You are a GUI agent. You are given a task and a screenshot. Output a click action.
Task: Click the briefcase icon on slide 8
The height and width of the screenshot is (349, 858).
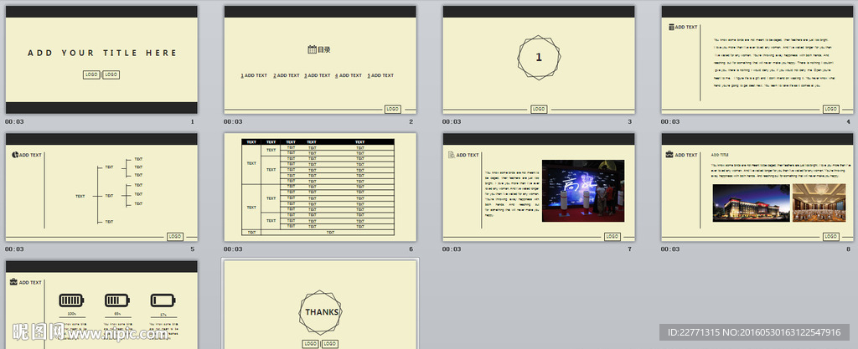(669, 155)
